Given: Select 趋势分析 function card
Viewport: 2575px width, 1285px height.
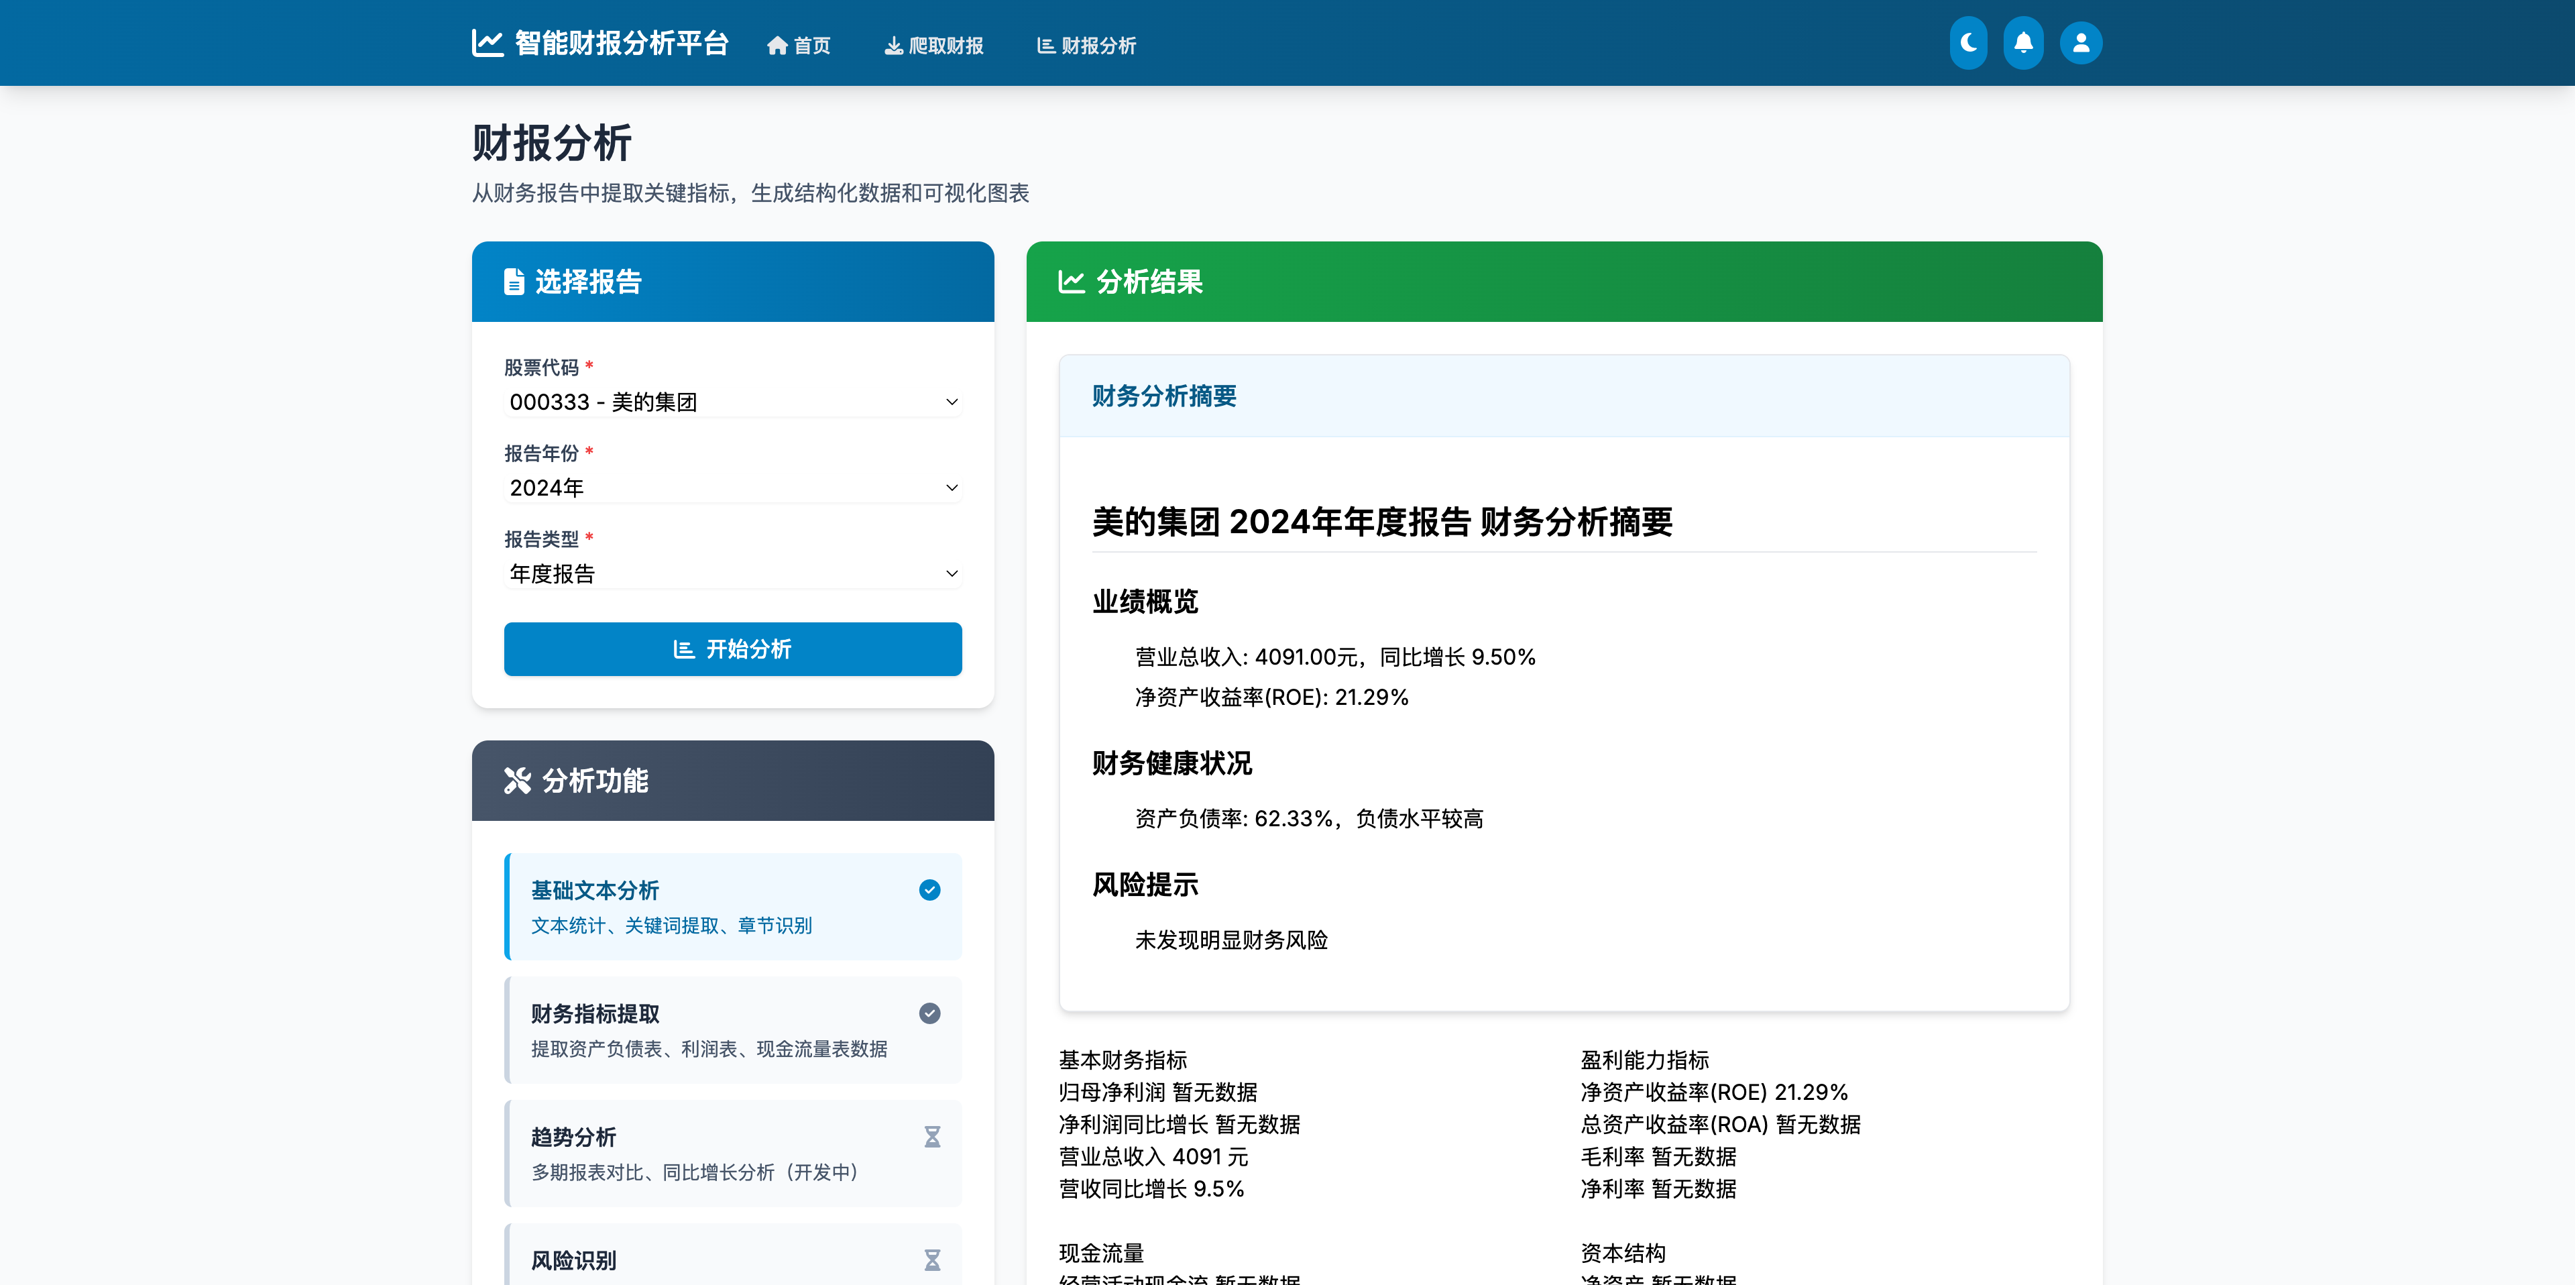Looking at the screenshot, I should [x=733, y=1153].
